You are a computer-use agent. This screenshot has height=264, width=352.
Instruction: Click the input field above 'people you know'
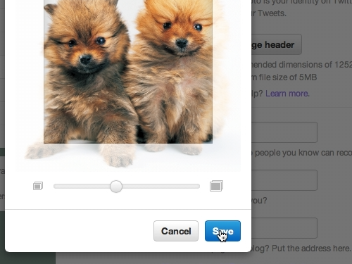(284, 132)
